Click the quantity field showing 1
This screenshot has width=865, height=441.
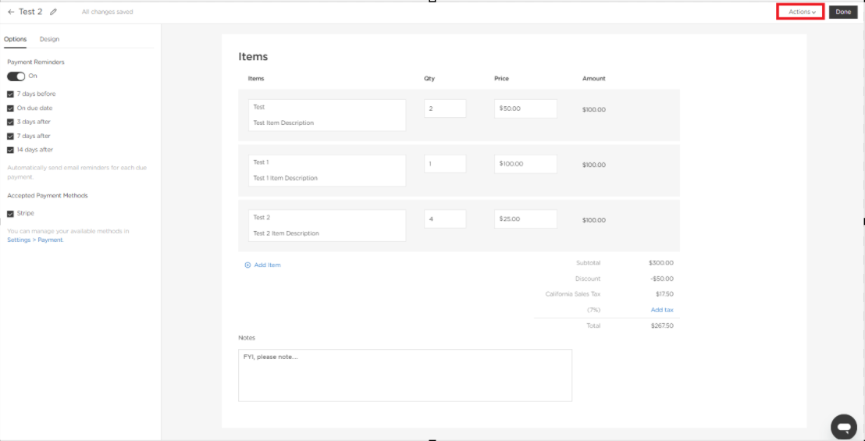pos(445,164)
